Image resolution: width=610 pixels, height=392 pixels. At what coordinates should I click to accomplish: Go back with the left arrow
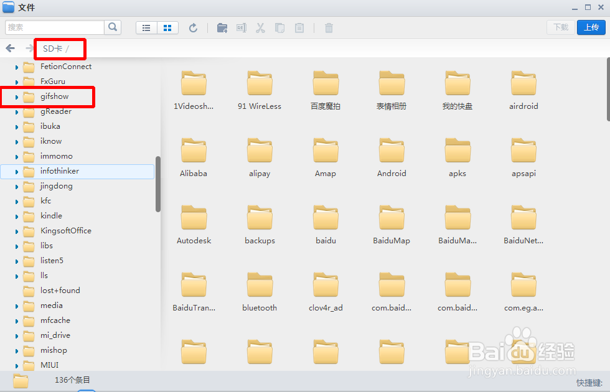pos(10,49)
